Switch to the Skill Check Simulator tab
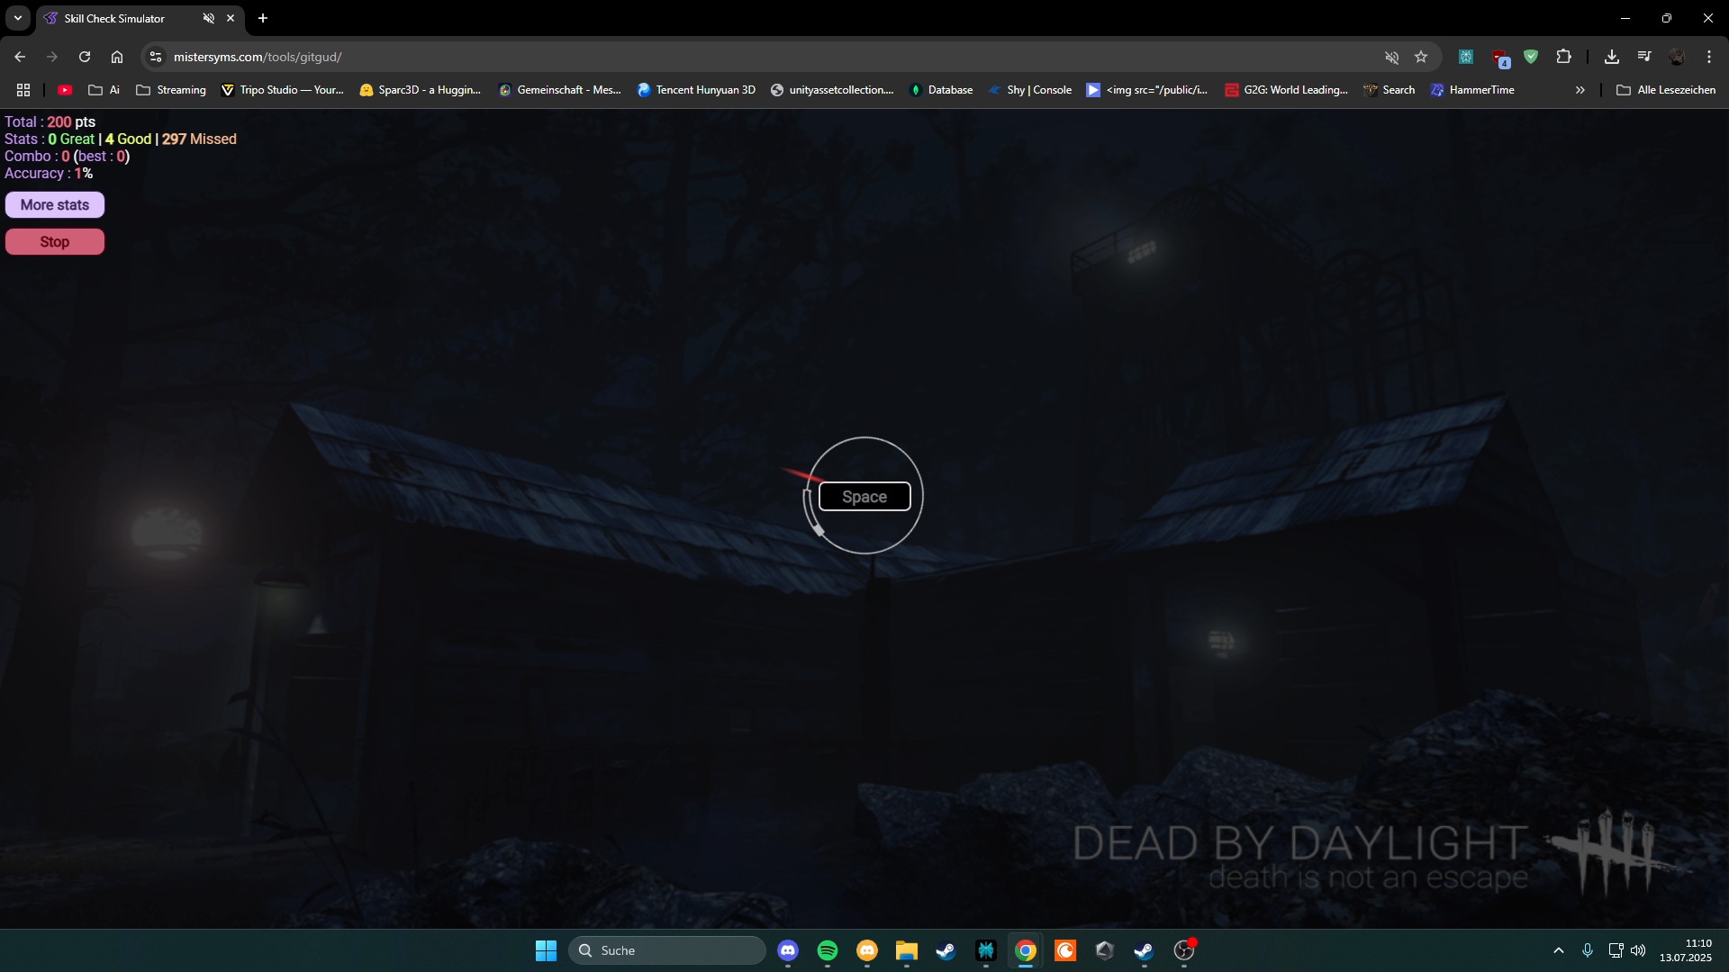1729x972 pixels. pyautogui.click(x=117, y=18)
